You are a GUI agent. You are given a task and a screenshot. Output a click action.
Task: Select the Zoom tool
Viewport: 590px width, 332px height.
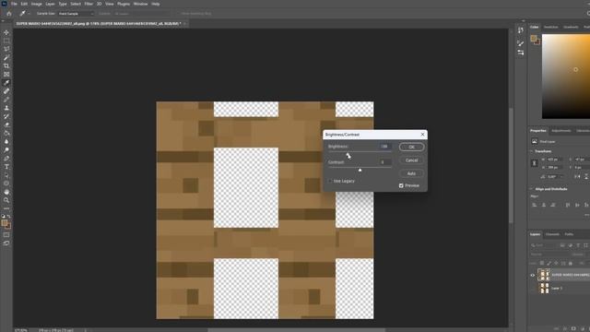coord(6,200)
